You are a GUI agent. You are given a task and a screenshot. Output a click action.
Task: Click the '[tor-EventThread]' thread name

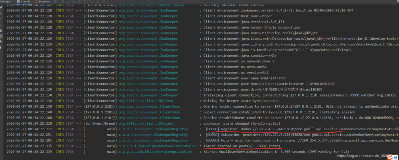(x=100, y=123)
